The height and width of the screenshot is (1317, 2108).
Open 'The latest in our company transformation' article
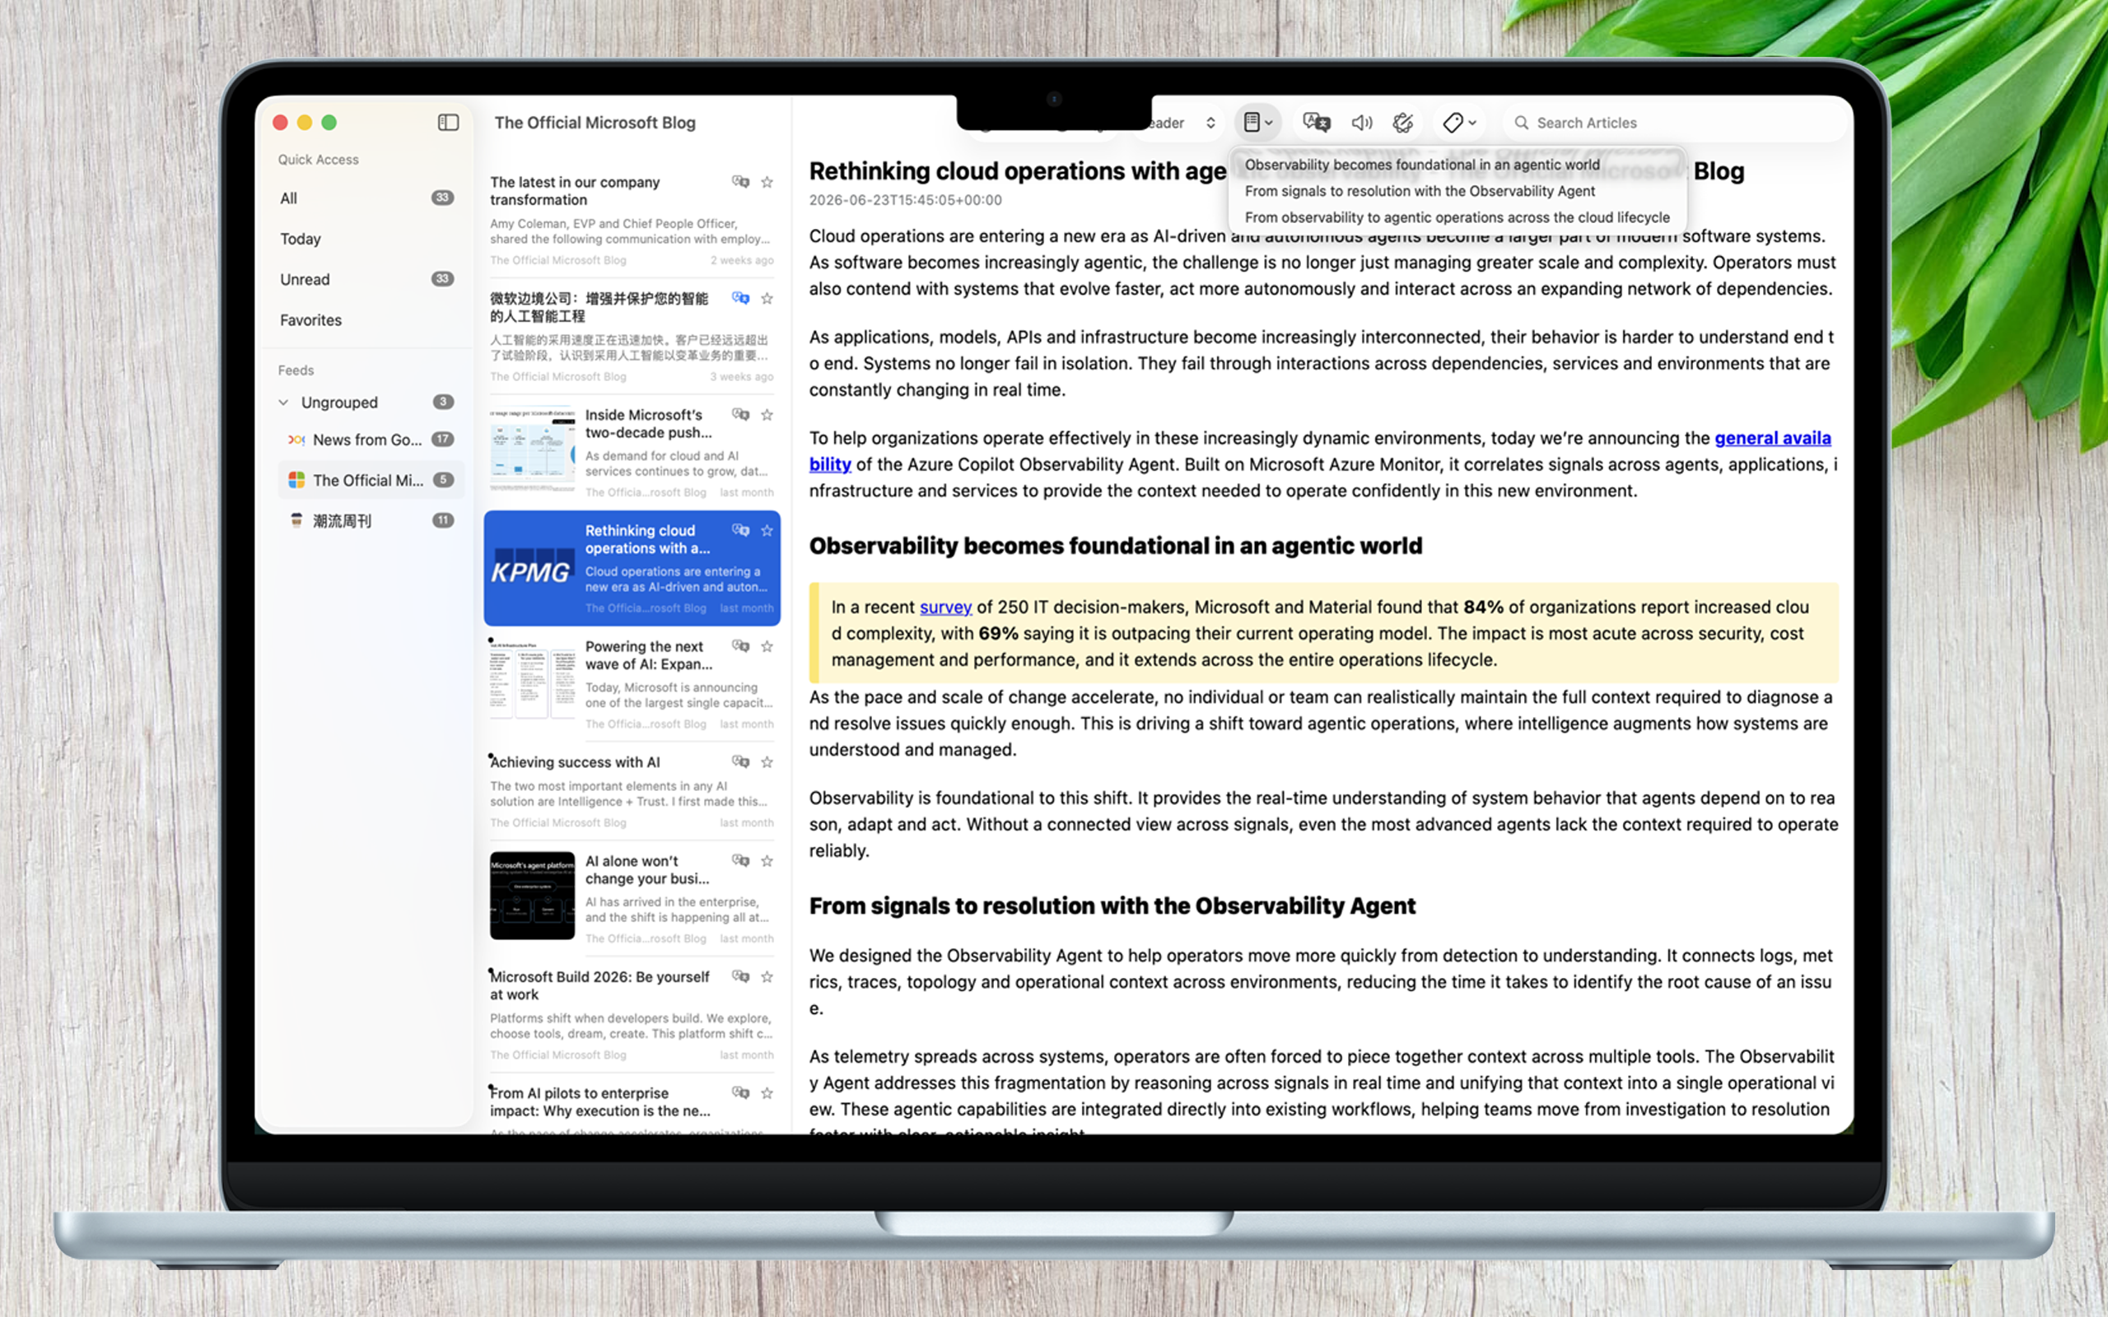pyautogui.click(x=632, y=220)
